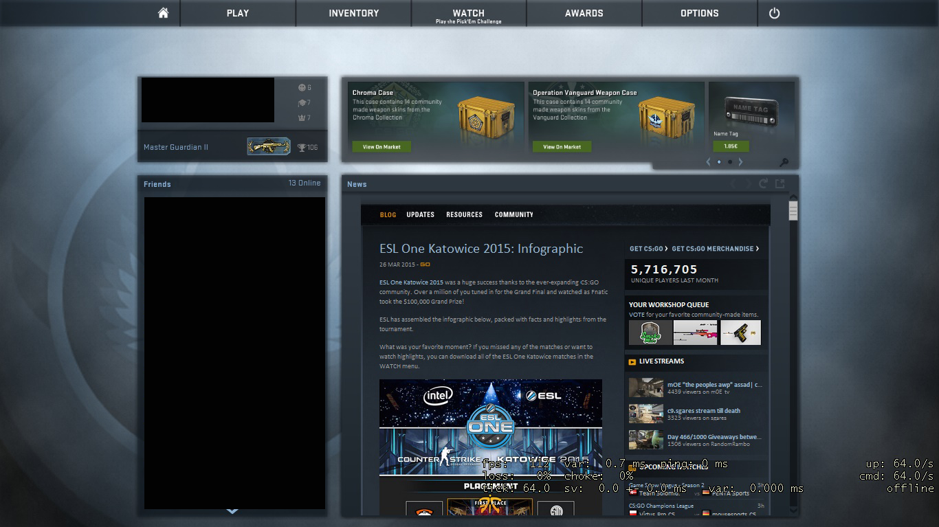
Task: Open the green smoke sticker workshop item
Action: pos(650,333)
